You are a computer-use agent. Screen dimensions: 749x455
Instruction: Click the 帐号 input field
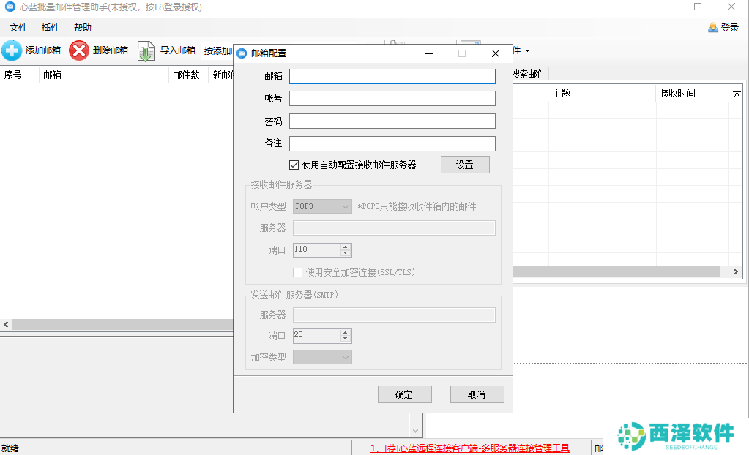click(x=392, y=98)
